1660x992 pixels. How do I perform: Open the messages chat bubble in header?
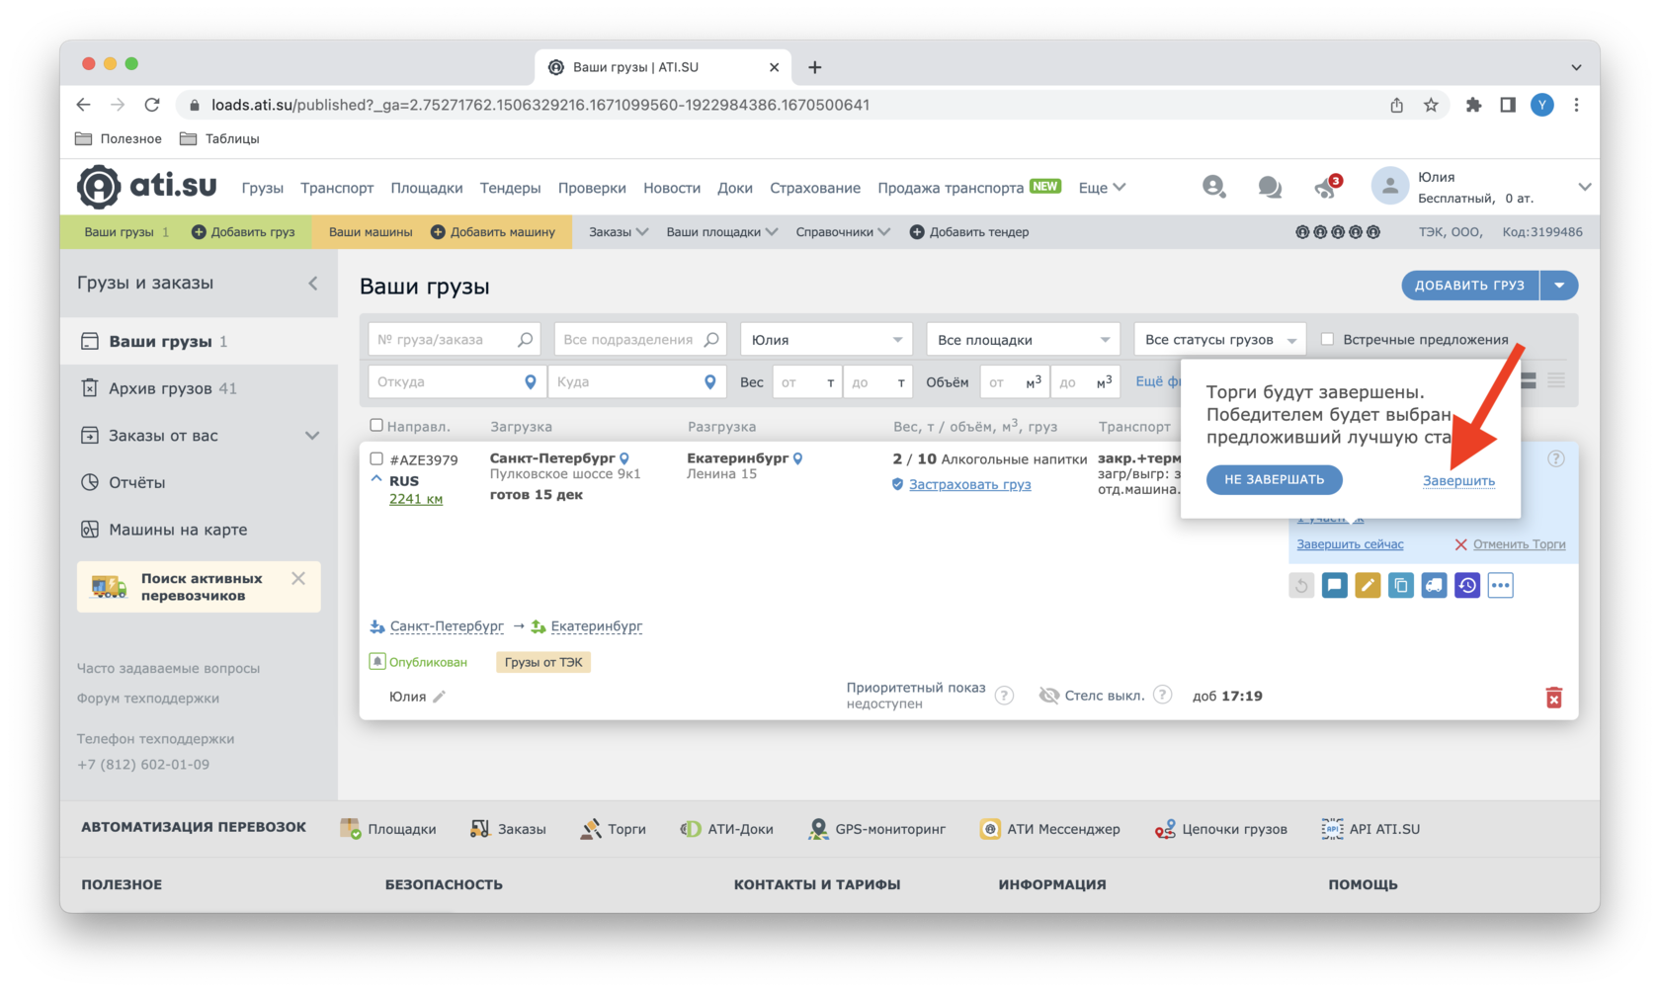pos(1270,187)
